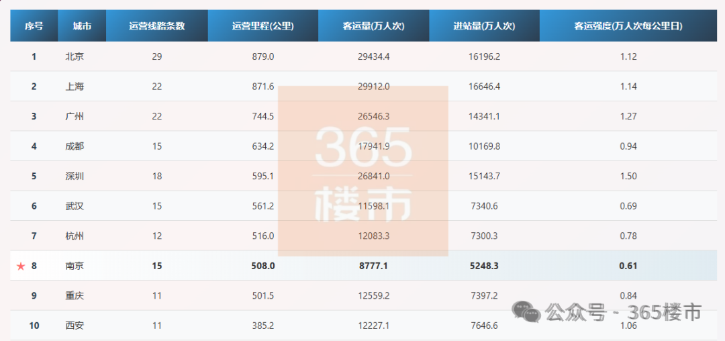Image resolution: width=725 pixels, height=341 pixels.
Task: Select the 运营里程(公里) column header
Action: [262, 26]
